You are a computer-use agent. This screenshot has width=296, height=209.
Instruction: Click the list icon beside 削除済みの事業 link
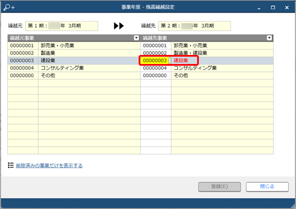click(x=11, y=165)
